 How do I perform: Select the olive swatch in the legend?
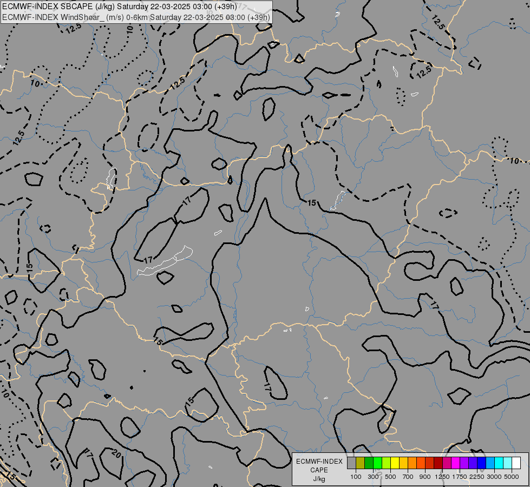pyautogui.click(x=361, y=463)
